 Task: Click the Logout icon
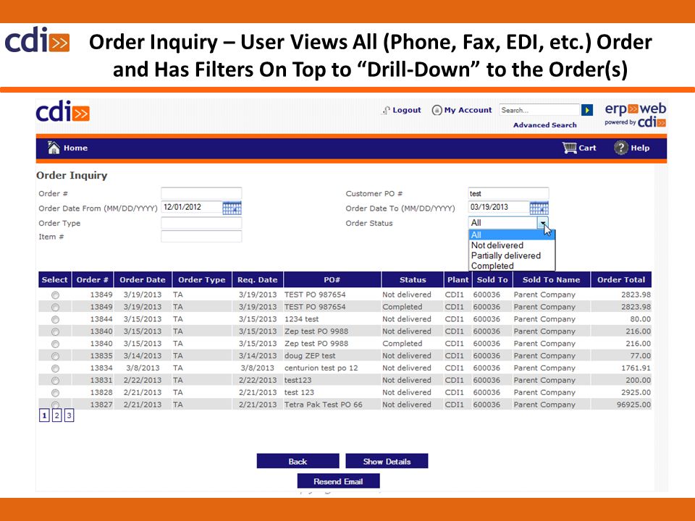pos(386,110)
